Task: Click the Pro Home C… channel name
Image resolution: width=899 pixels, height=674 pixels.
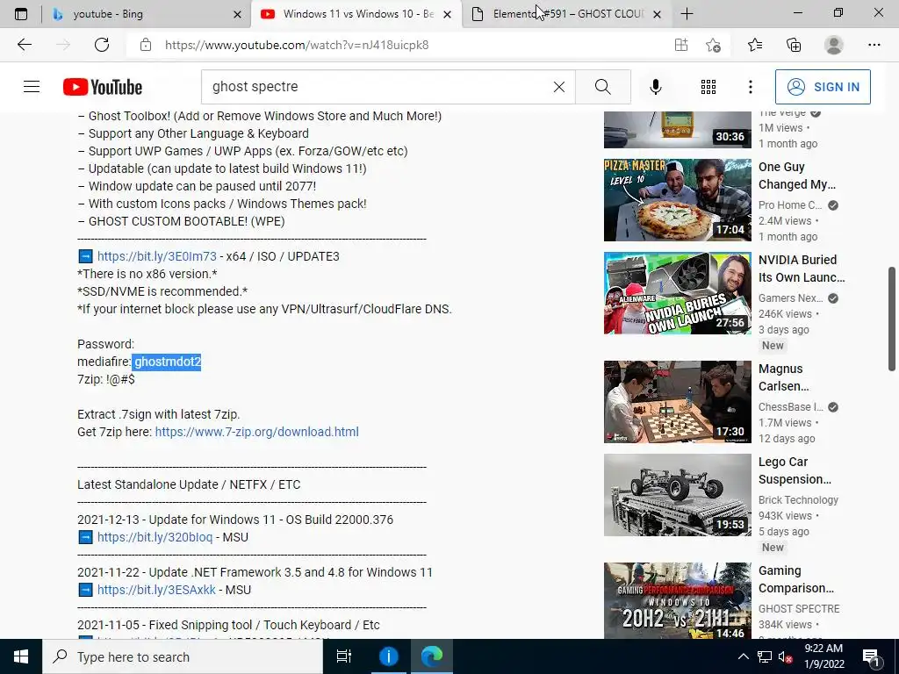Action: [790, 204]
